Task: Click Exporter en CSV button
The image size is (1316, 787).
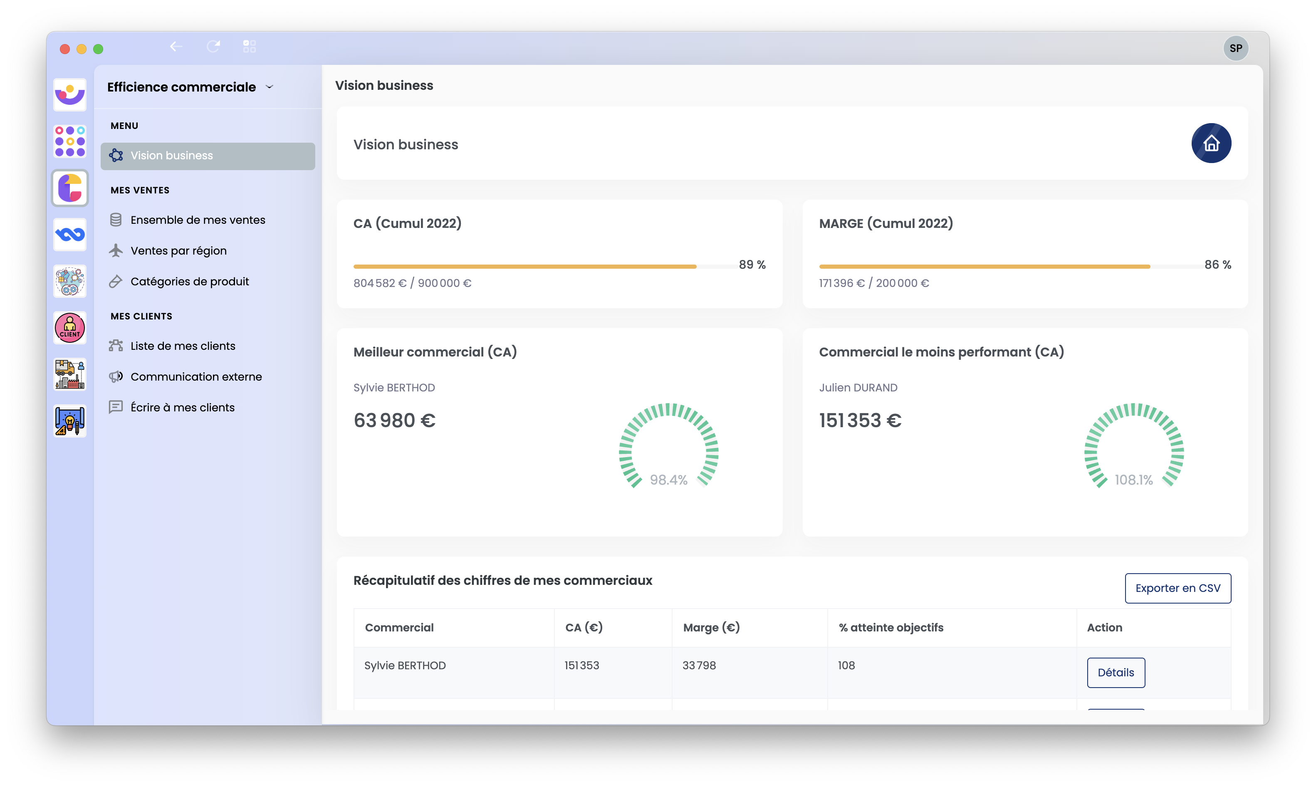Action: point(1177,588)
